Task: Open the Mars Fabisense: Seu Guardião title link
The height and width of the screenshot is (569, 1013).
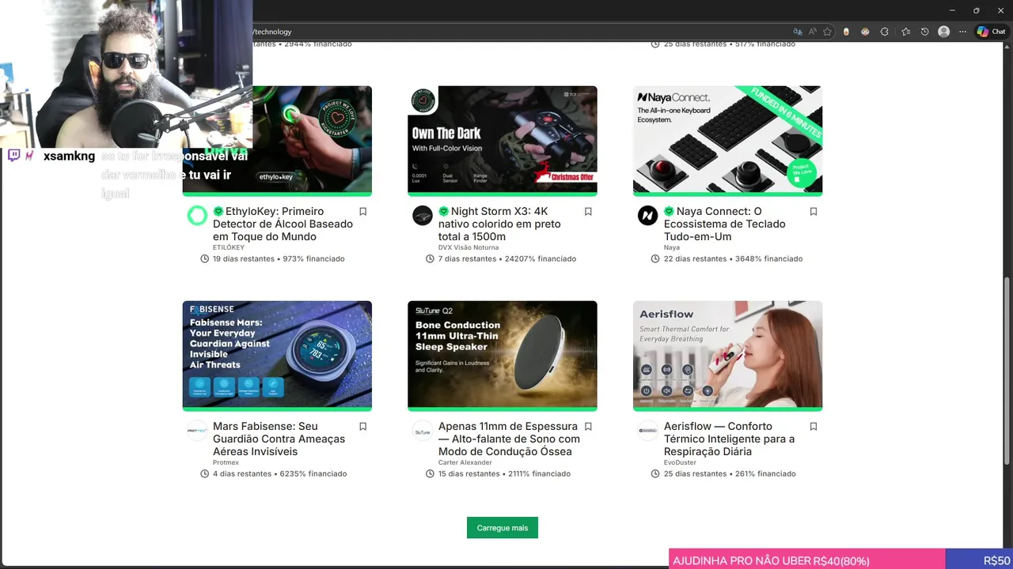Action: (279, 439)
